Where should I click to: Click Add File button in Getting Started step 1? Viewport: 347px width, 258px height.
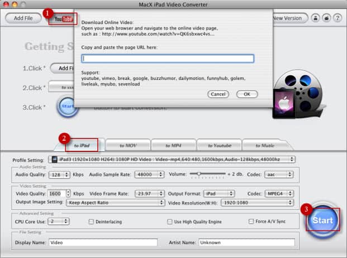pos(63,68)
